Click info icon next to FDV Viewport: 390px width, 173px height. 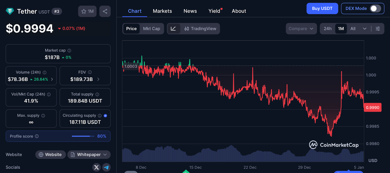90,72
